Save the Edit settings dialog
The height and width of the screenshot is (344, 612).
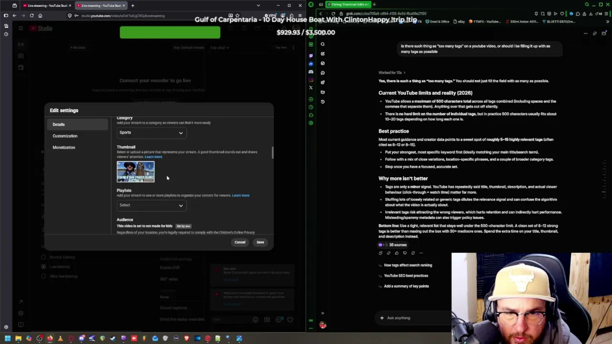tap(260, 242)
